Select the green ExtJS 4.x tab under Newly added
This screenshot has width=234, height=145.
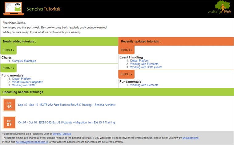[9, 50]
